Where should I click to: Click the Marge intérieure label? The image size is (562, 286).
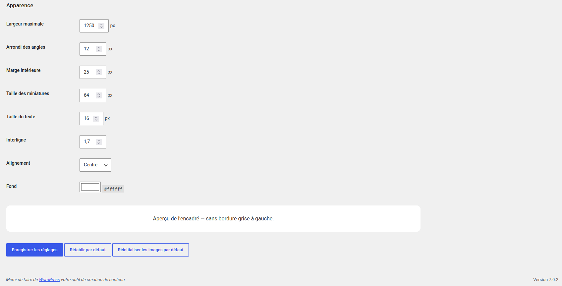23,70
